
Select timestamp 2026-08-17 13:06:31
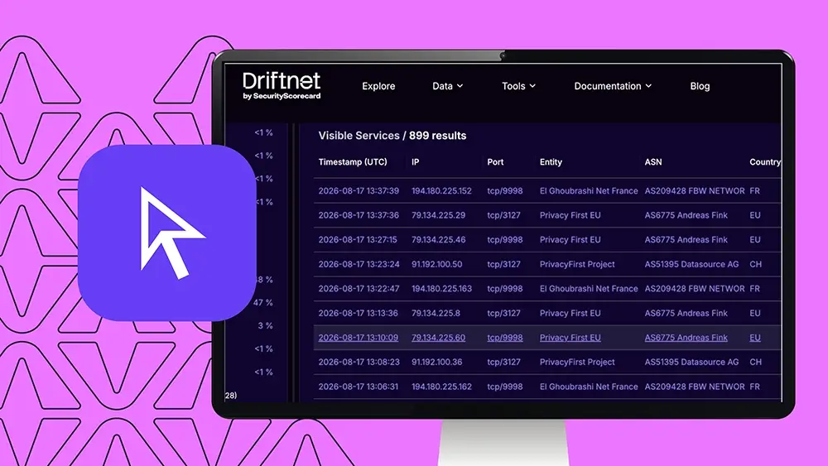tap(358, 387)
